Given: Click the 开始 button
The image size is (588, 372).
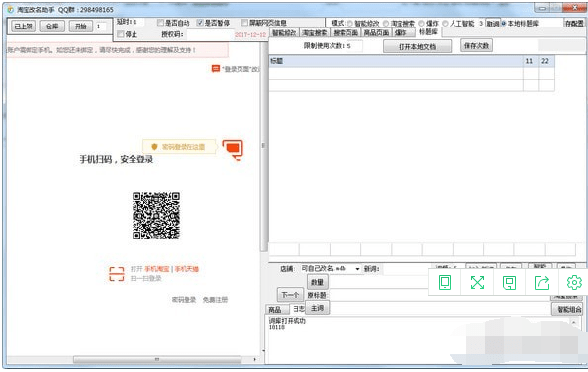Looking at the screenshot, I should (80, 27).
